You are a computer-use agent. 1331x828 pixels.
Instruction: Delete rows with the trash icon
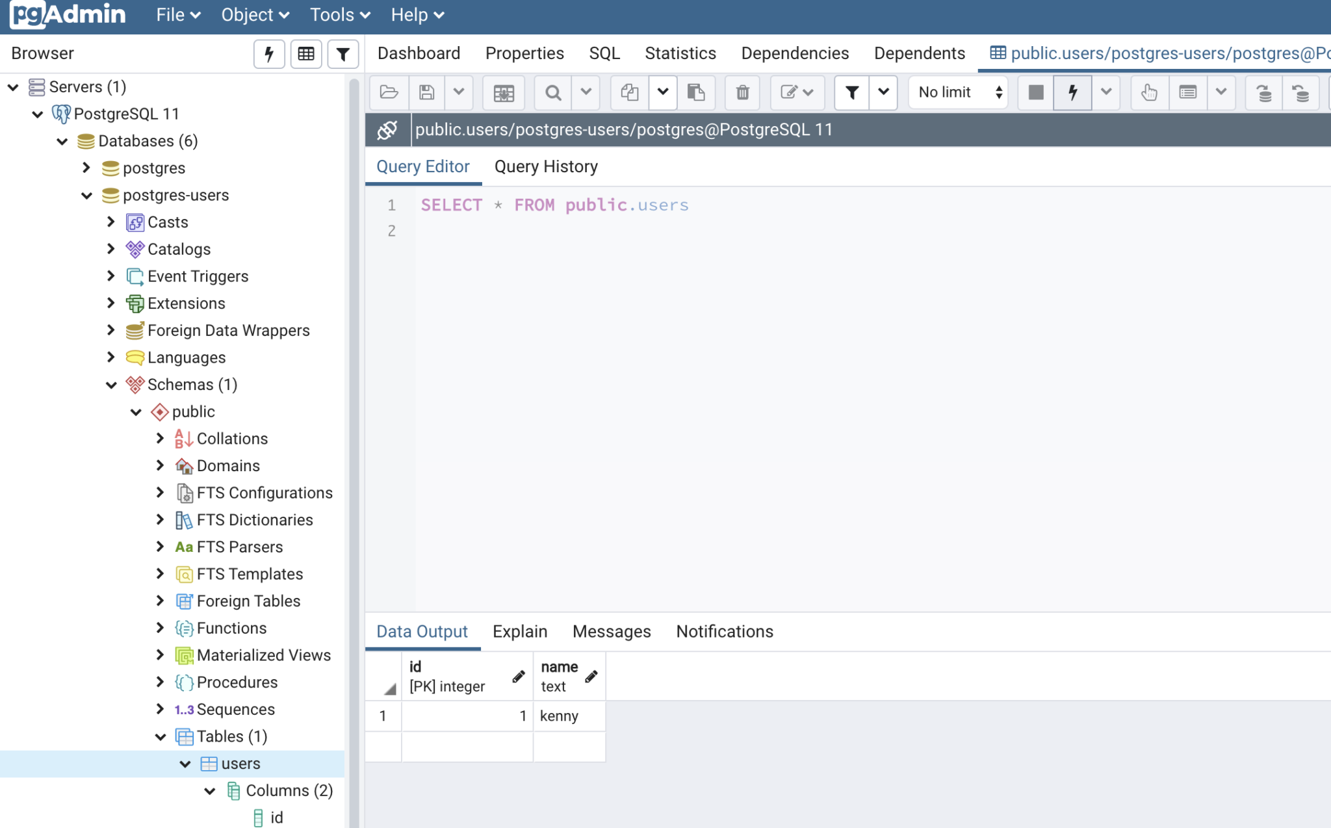click(742, 92)
